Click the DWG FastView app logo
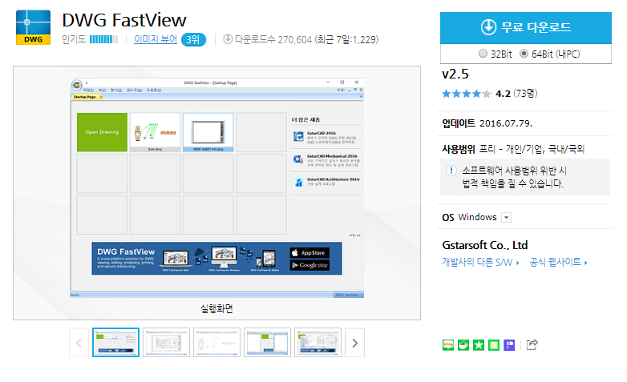Viewport: 627px width, 382px height. (32, 29)
